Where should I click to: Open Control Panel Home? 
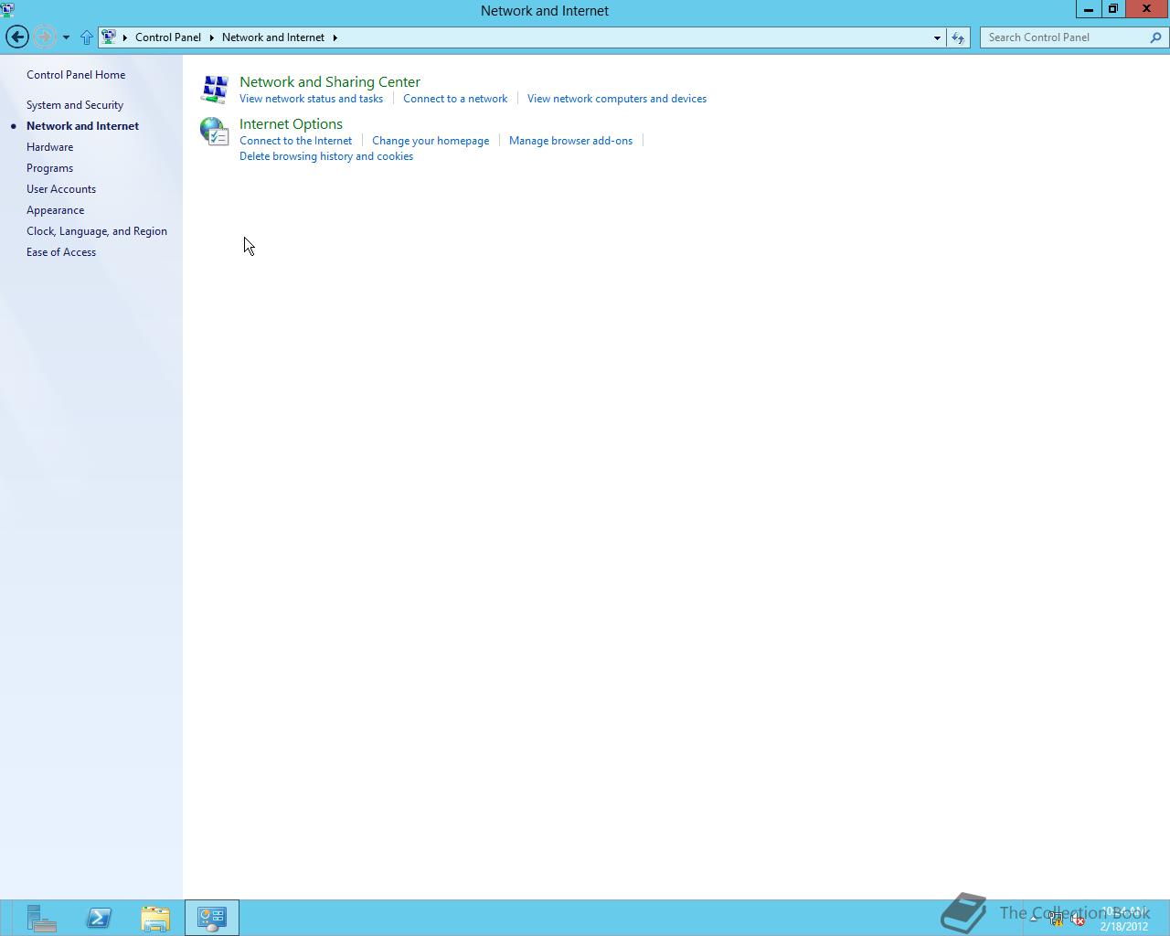tap(76, 75)
